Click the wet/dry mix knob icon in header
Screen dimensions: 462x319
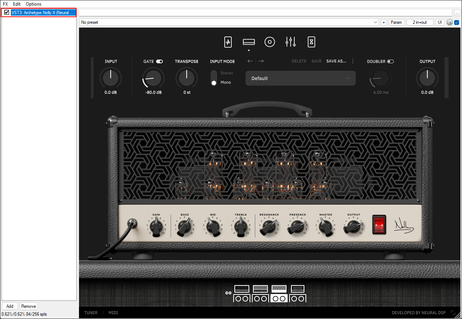[450, 22]
